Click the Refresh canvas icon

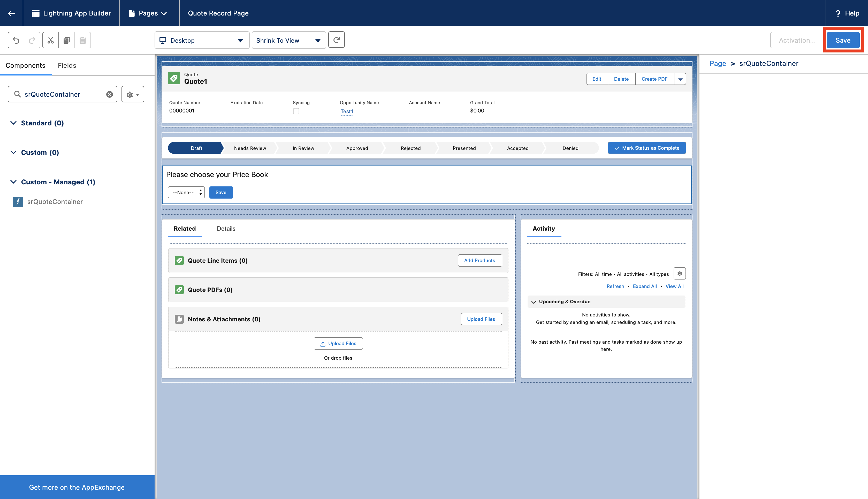pos(336,40)
